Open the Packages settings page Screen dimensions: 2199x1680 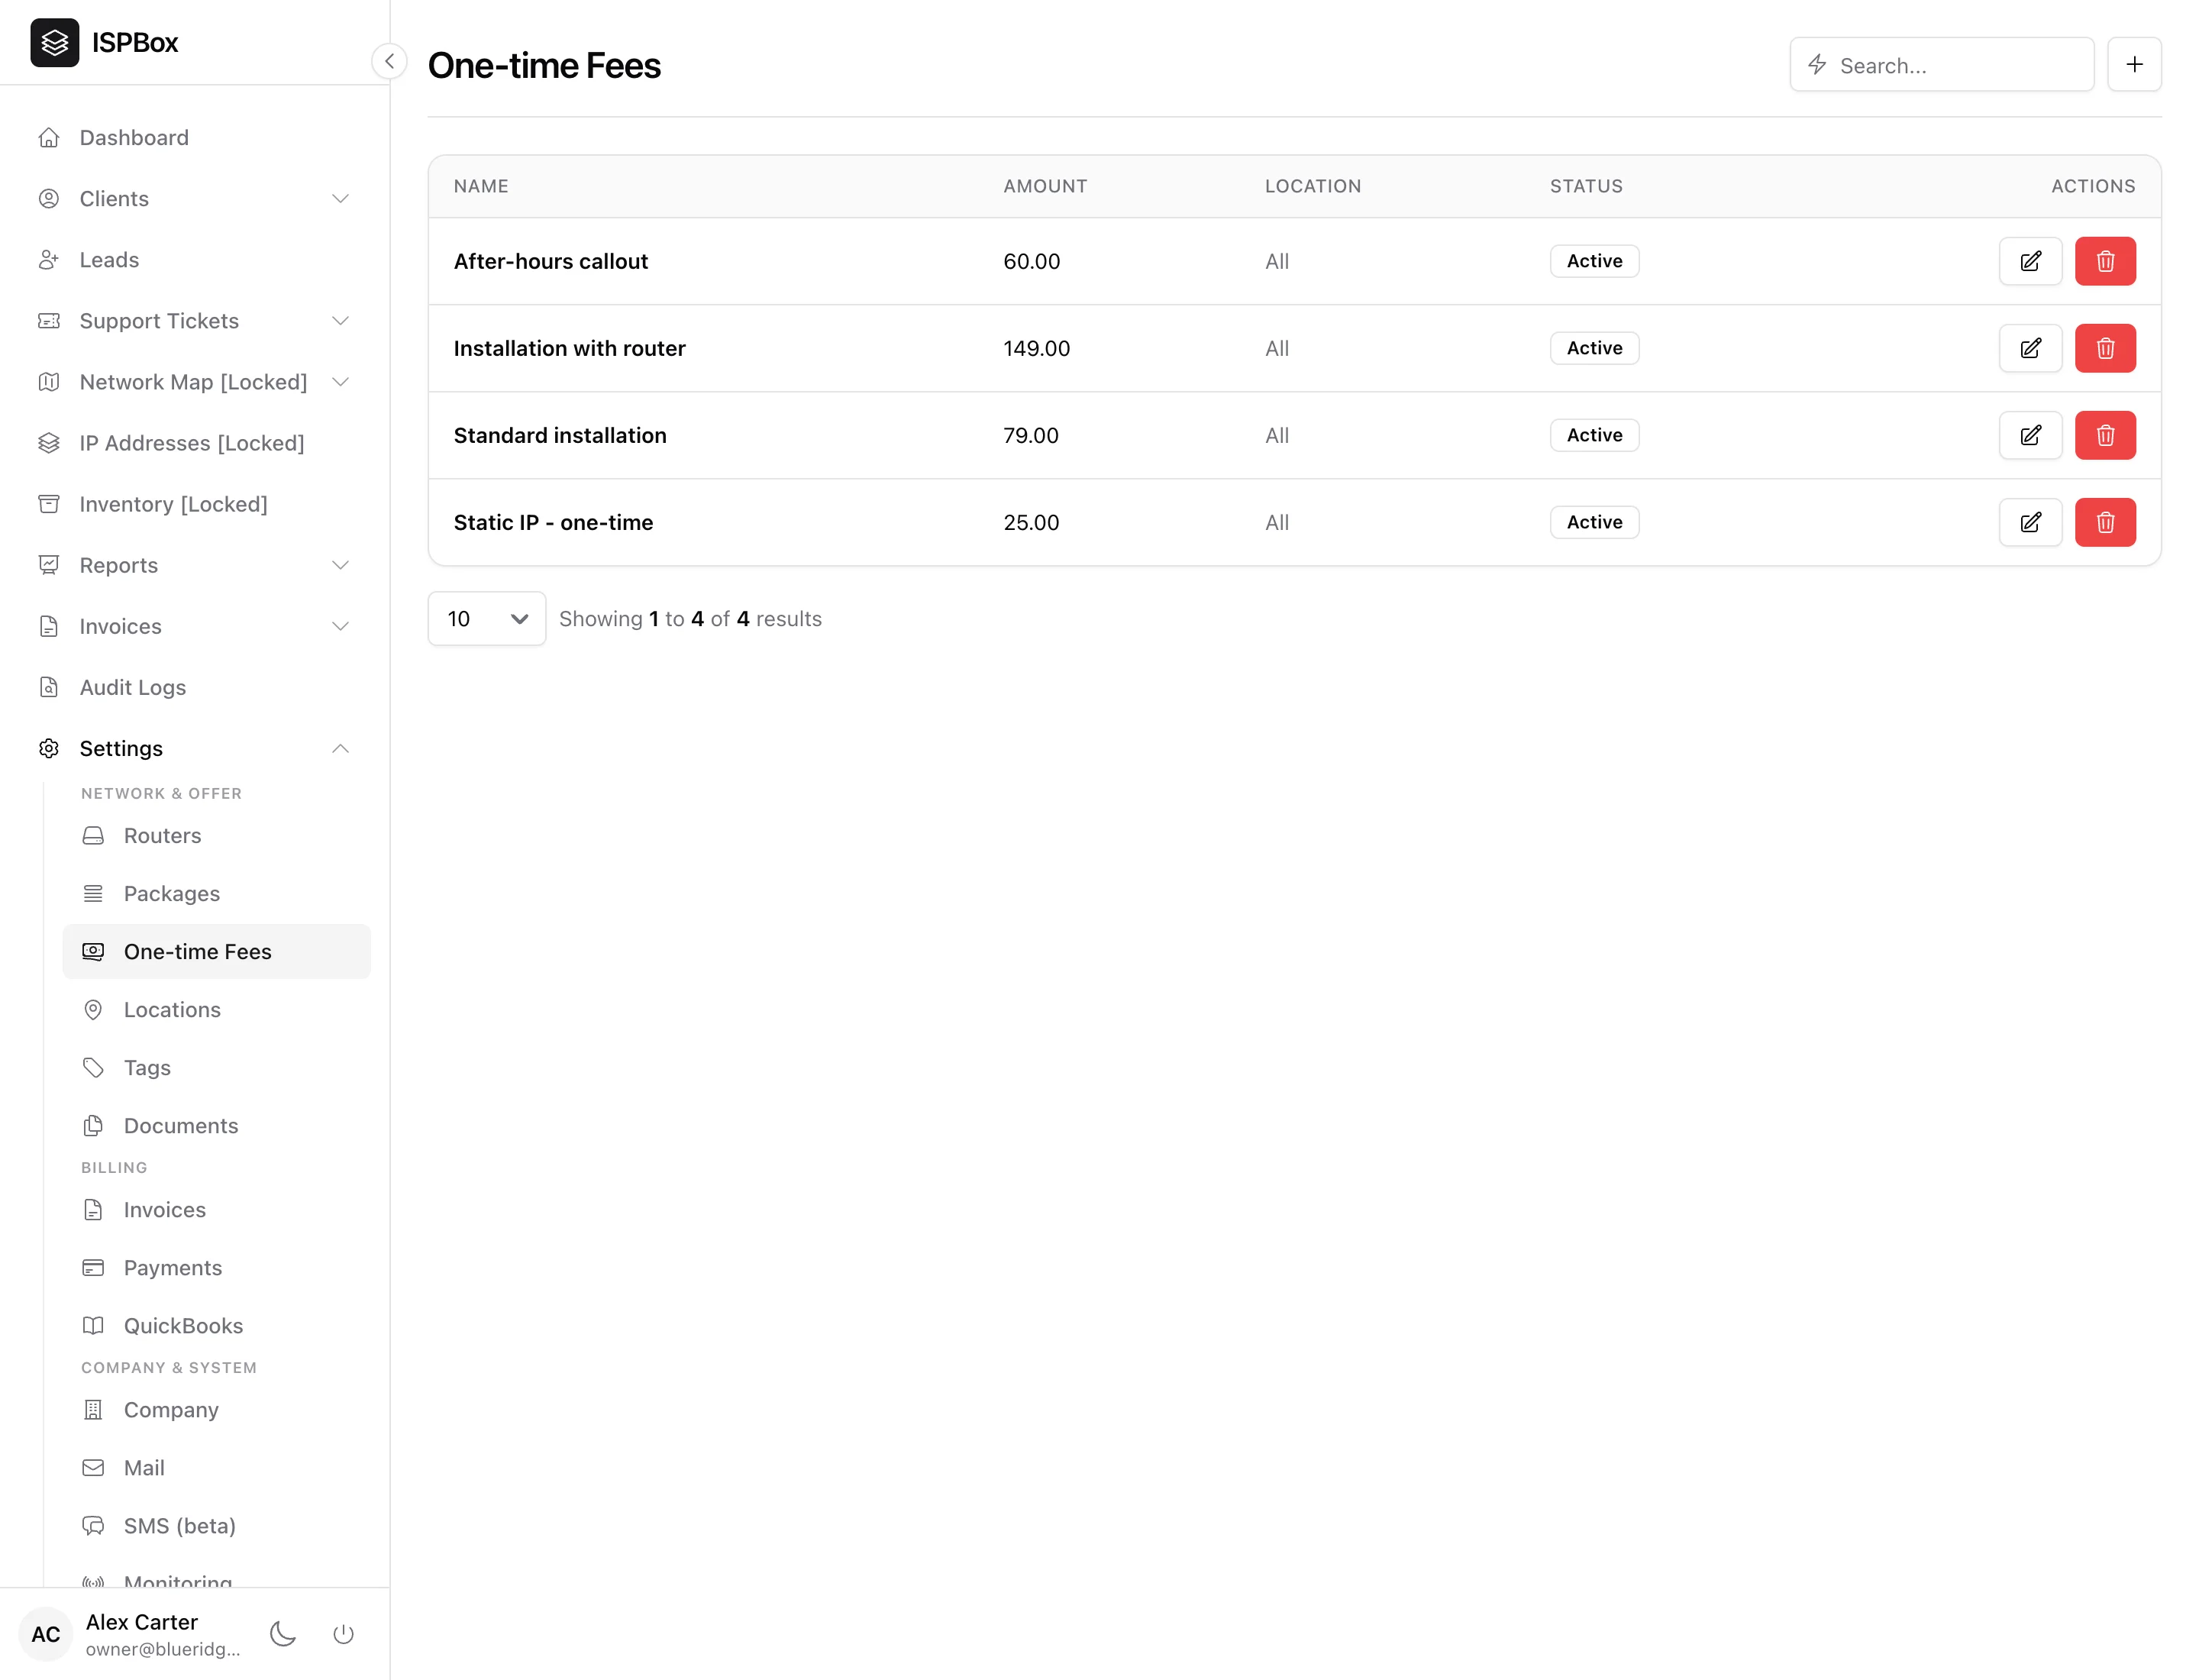pos(216,894)
